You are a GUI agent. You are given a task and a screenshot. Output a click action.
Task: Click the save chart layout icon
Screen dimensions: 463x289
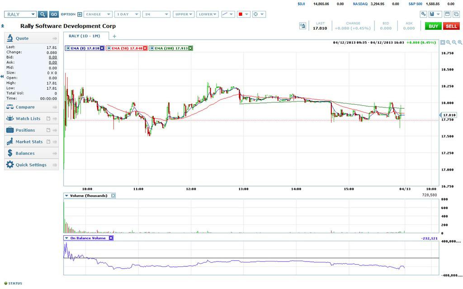tap(432, 14)
